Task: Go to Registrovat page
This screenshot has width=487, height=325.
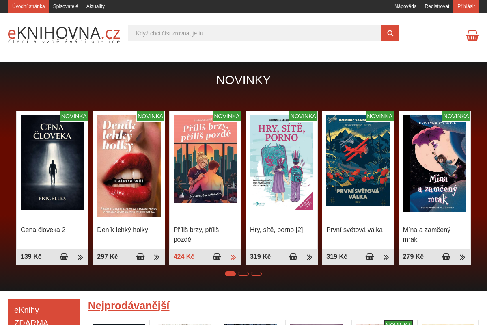Action: click(x=437, y=6)
